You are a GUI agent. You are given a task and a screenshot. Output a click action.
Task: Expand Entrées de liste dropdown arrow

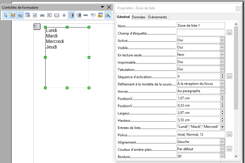click(223, 127)
